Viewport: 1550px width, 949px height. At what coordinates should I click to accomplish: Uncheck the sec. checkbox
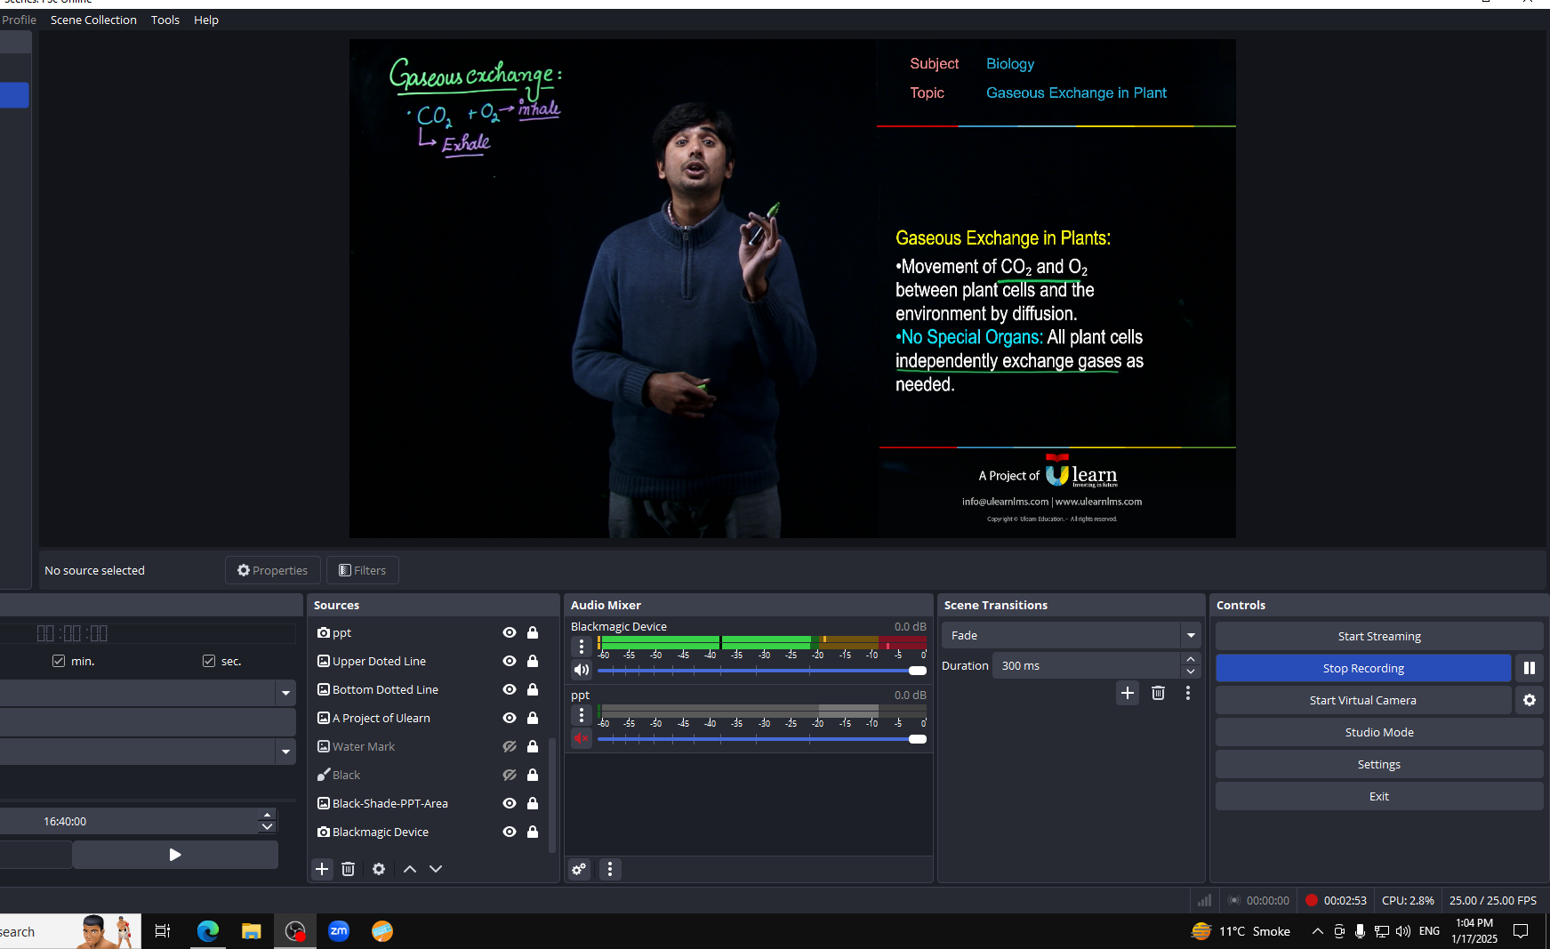pos(209,661)
